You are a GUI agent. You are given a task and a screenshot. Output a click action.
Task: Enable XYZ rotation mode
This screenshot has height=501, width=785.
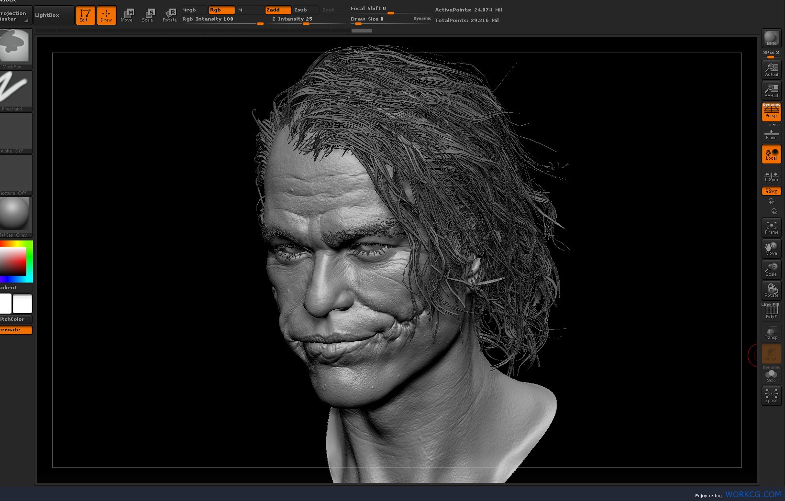point(771,191)
